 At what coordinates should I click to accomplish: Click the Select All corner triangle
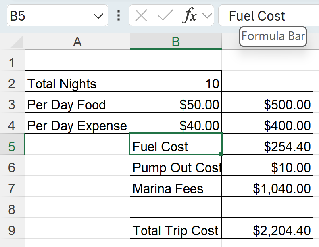coord(17,42)
